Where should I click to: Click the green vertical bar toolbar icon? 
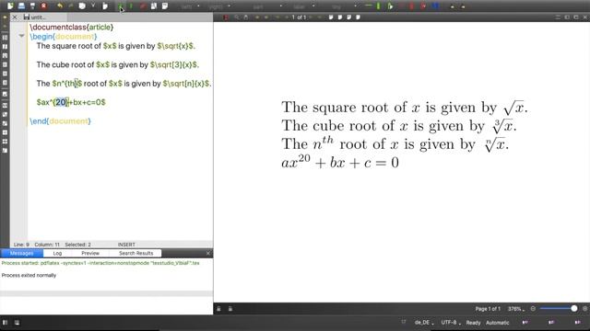[x=378, y=6]
